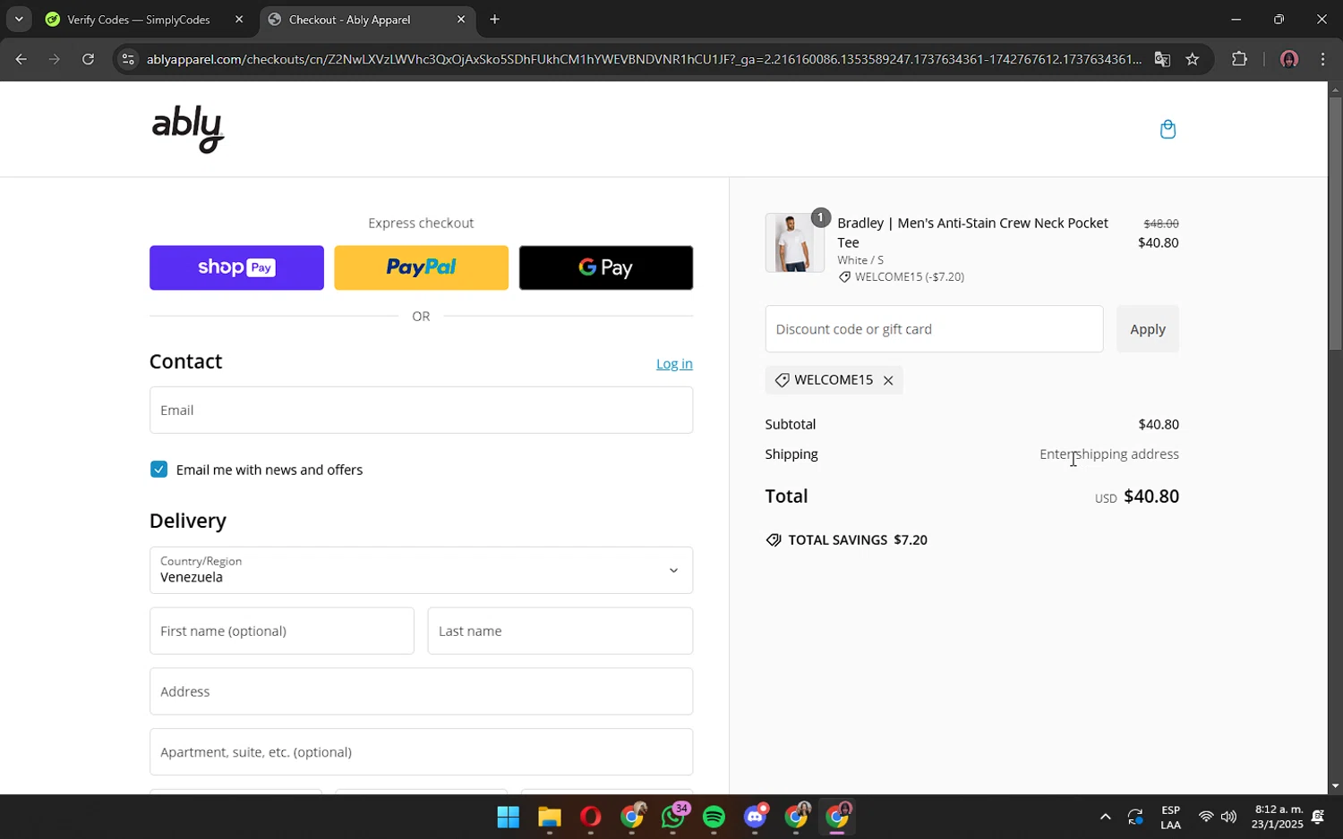
Task: Click the page vertical scrollbar
Action: pyautogui.click(x=1335, y=223)
